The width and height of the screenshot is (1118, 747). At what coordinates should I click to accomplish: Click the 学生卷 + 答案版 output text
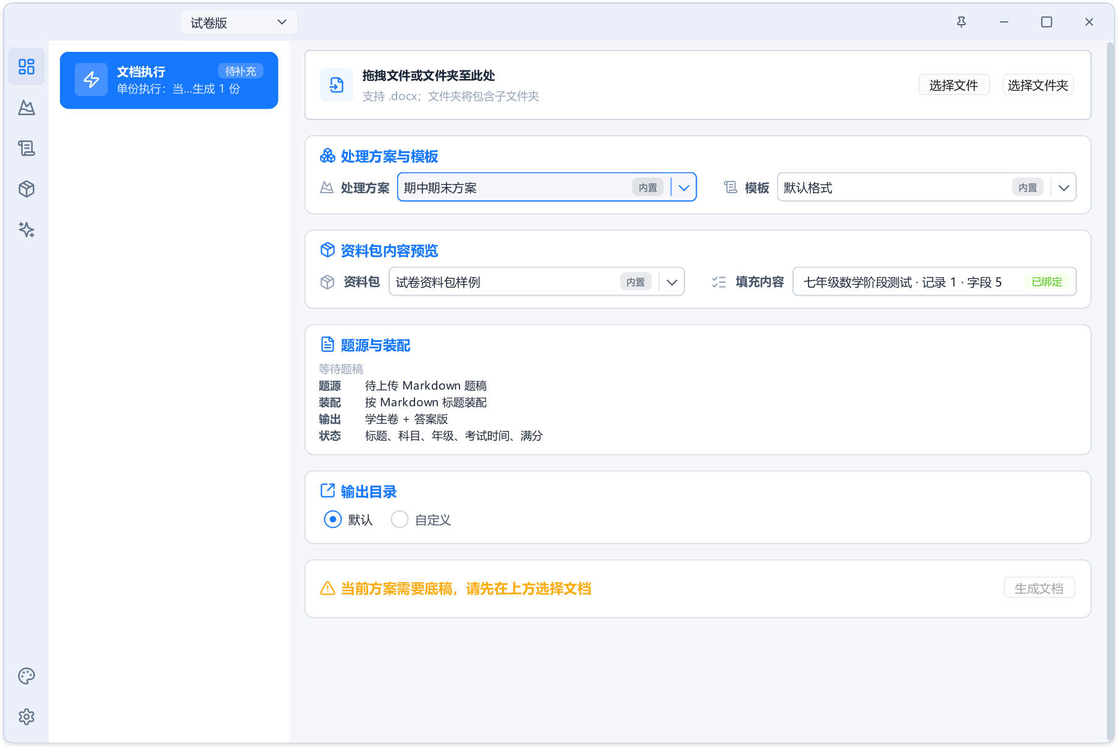click(x=406, y=419)
